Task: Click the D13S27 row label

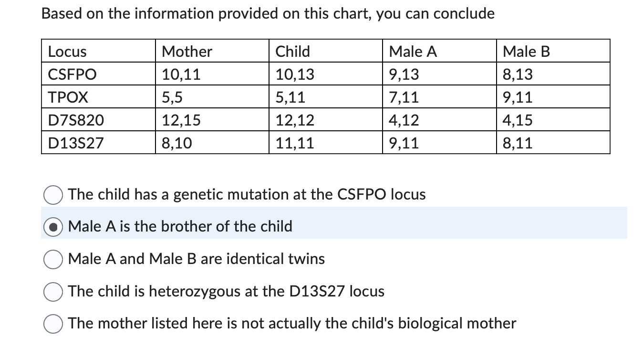Action: [x=74, y=143]
